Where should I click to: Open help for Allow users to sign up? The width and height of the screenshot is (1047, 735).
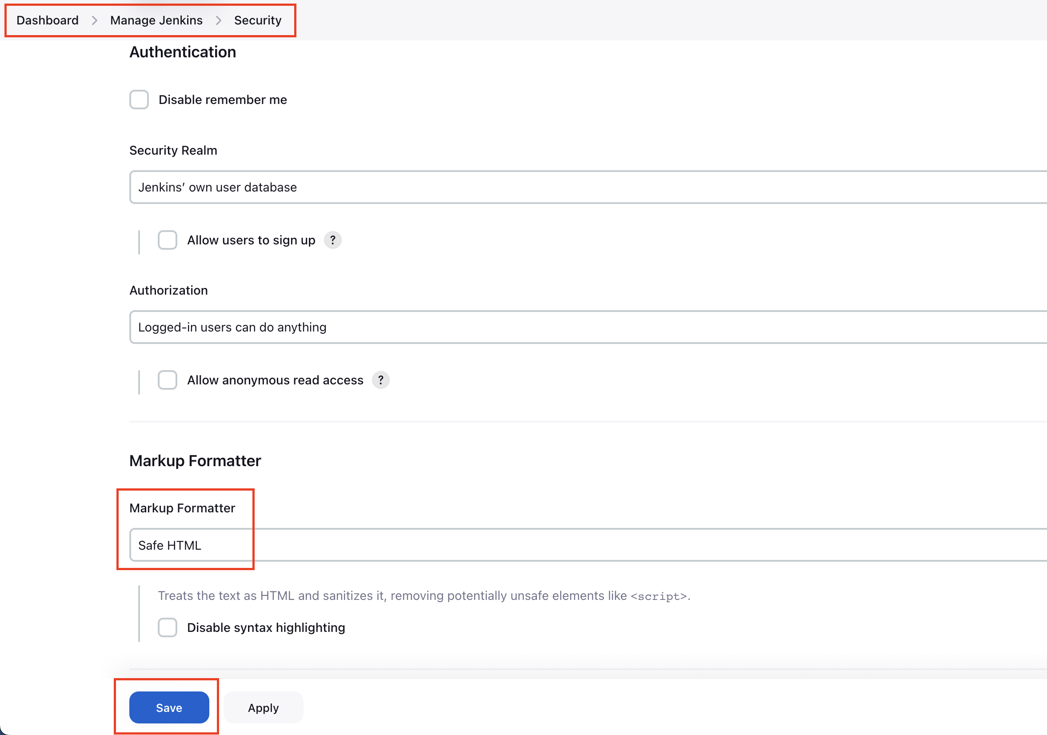(332, 240)
